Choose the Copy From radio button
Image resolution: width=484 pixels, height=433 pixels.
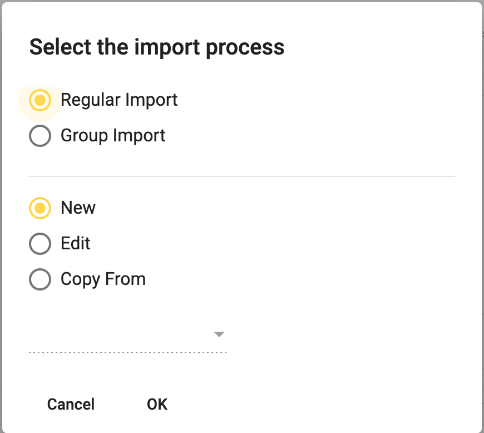click(x=40, y=279)
